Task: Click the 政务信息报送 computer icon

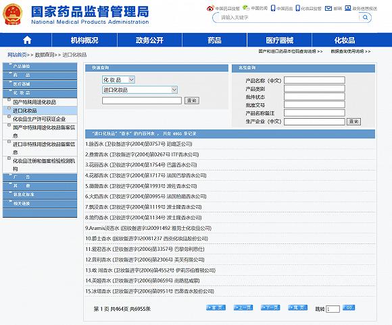Action: pos(348,8)
